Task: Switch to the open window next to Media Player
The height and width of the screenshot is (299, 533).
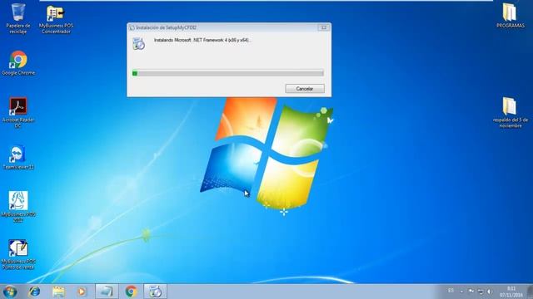Action: point(107,292)
